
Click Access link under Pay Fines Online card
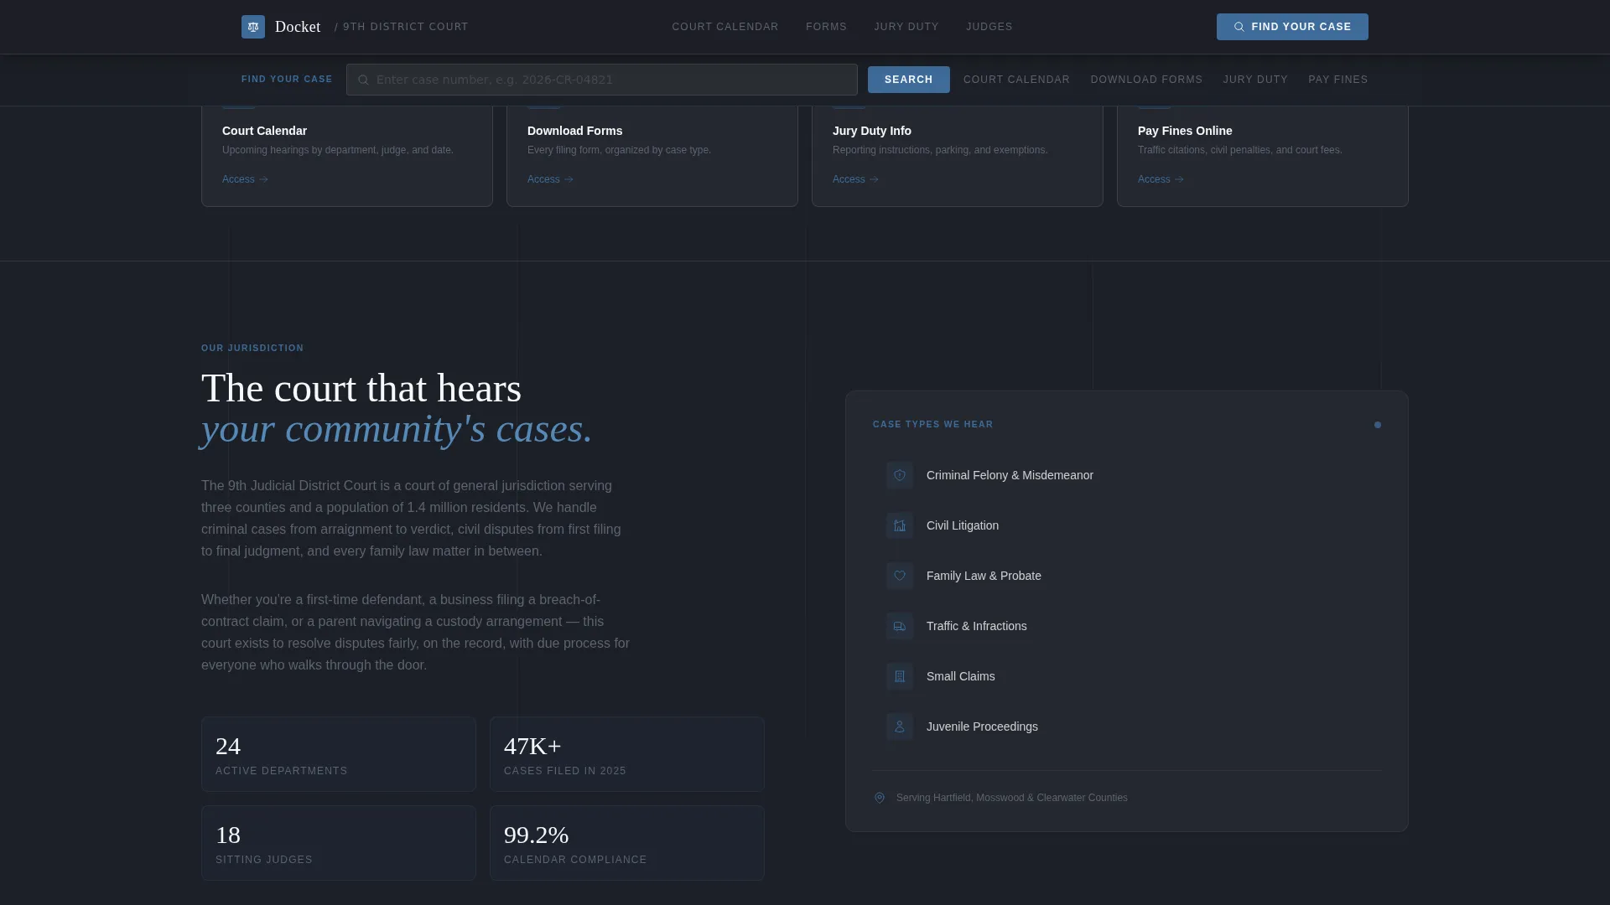pos(1161,179)
